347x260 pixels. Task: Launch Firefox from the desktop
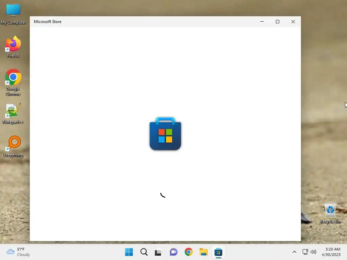click(13, 47)
